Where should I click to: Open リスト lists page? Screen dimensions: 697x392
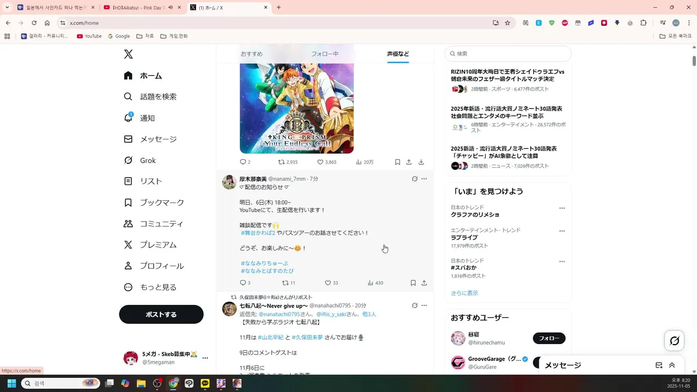point(143,181)
